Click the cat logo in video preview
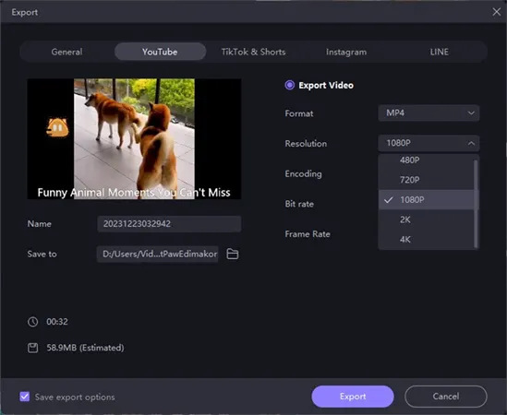This screenshot has height=415, width=507. click(57, 128)
